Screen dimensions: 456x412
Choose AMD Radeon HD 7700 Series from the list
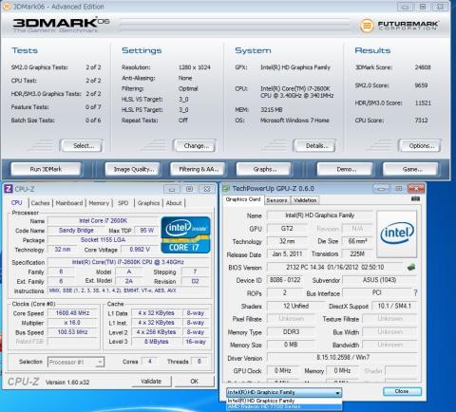[x=284, y=406]
